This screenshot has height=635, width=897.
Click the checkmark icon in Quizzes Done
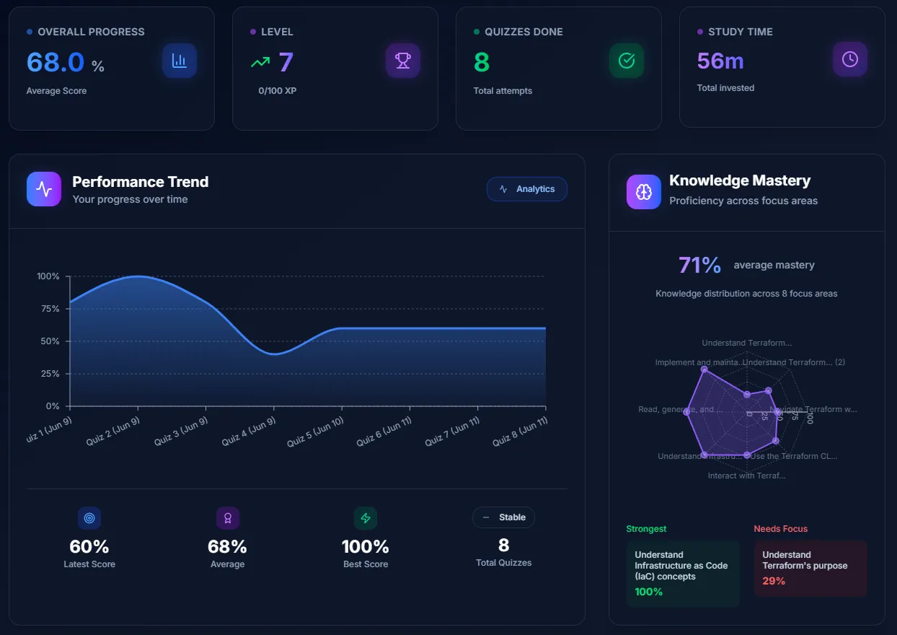[x=626, y=61]
